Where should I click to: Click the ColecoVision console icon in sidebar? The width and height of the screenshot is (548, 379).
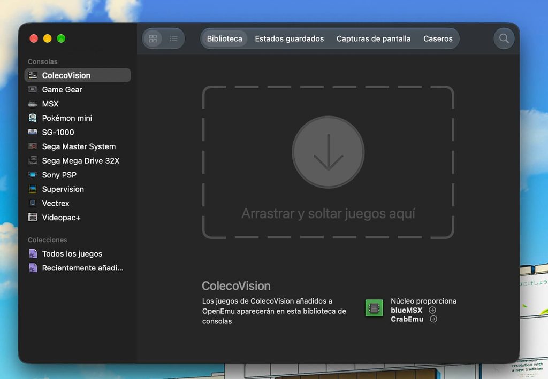(x=33, y=75)
